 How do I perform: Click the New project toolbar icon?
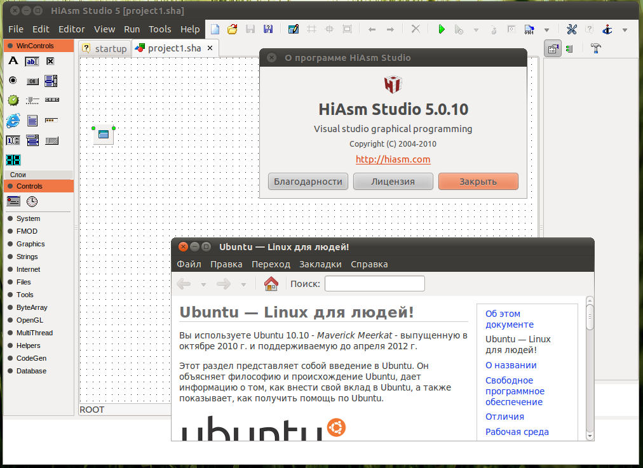point(215,29)
